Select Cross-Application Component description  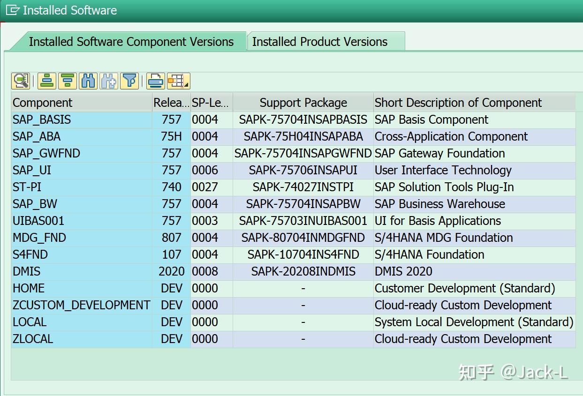(x=474, y=136)
